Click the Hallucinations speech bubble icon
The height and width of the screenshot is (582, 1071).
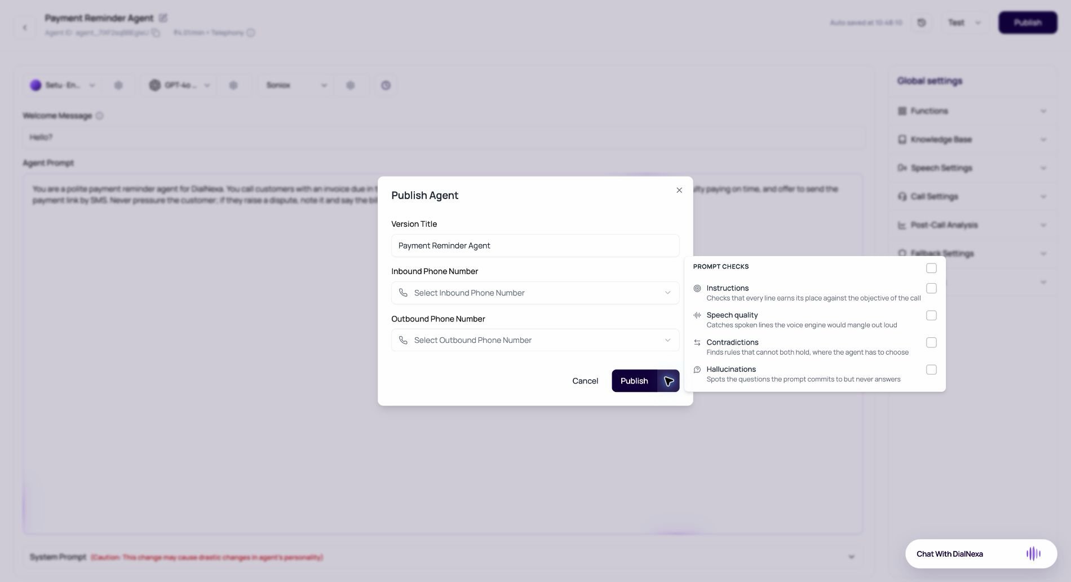[x=697, y=369]
